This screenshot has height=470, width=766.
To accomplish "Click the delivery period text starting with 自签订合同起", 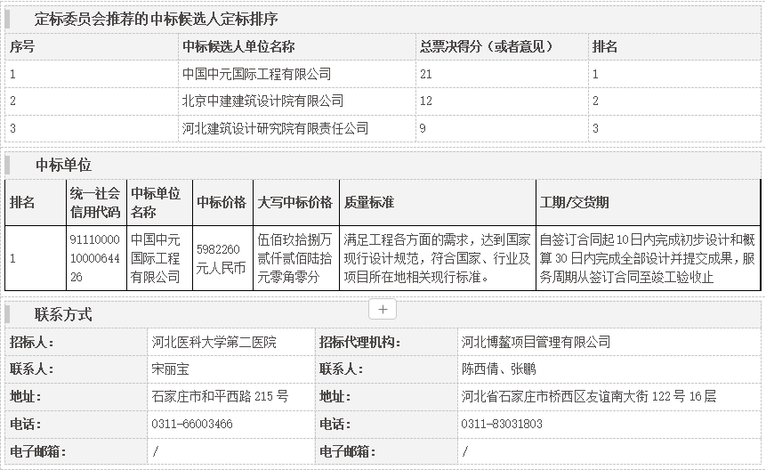I will (648, 258).
